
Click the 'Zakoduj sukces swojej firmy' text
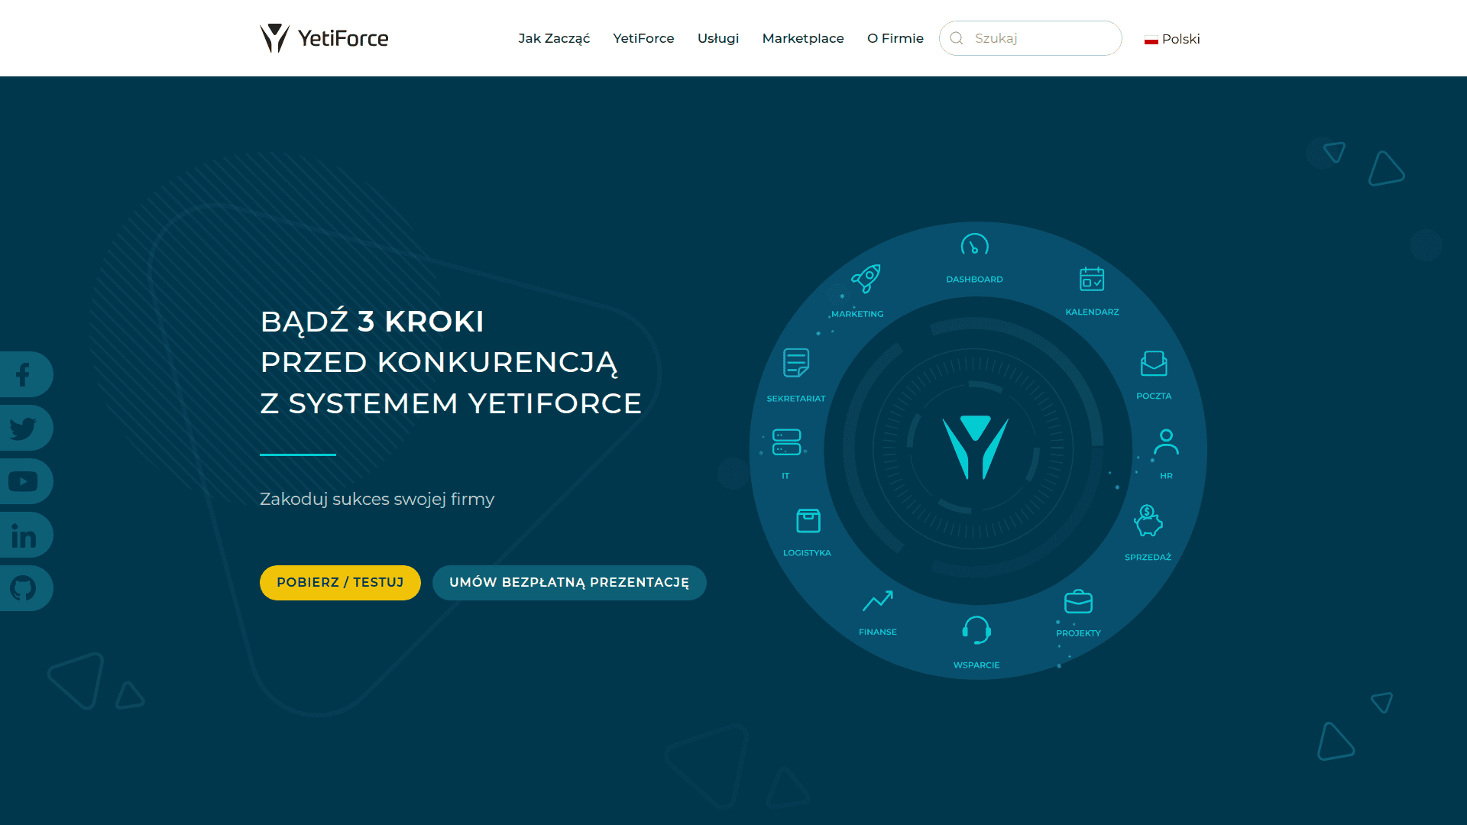pyautogui.click(x=377, y=499)
